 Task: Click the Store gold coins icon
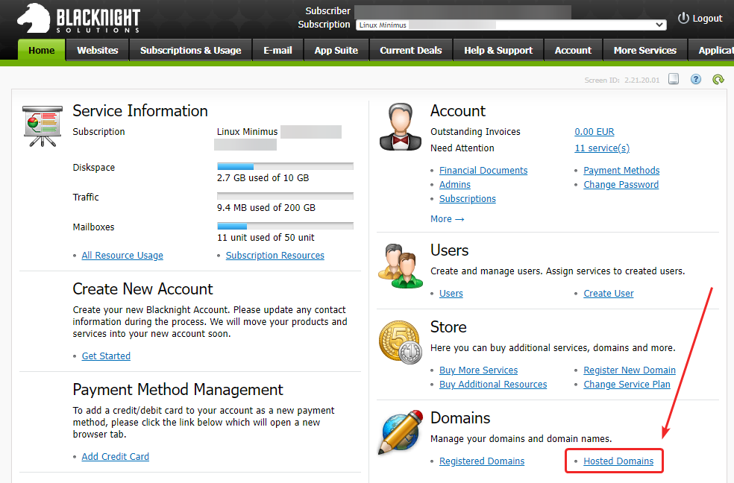pos(401,342)
